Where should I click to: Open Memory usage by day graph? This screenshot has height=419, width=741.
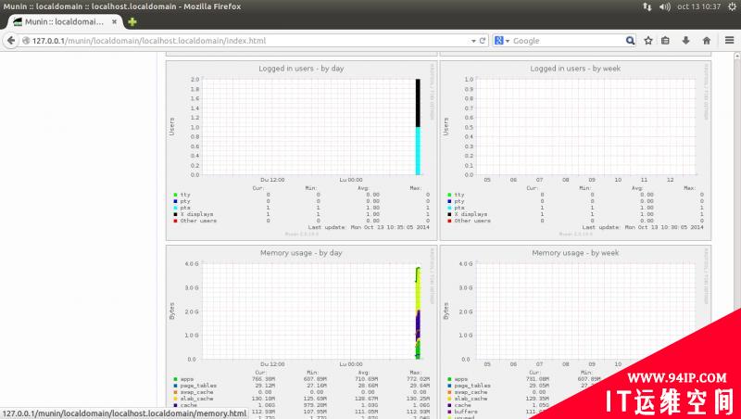click(302, 332)
